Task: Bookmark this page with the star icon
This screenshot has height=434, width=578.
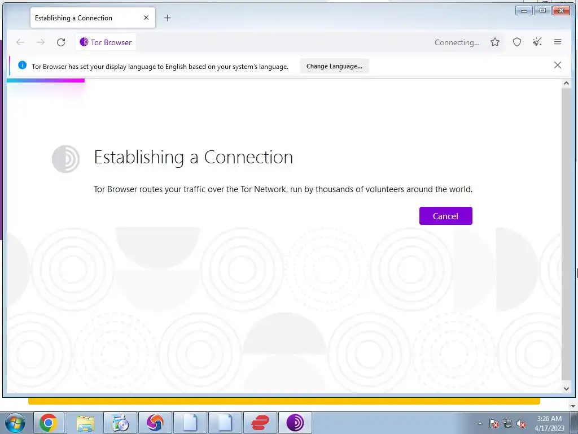Action: [x=495, y=42]
